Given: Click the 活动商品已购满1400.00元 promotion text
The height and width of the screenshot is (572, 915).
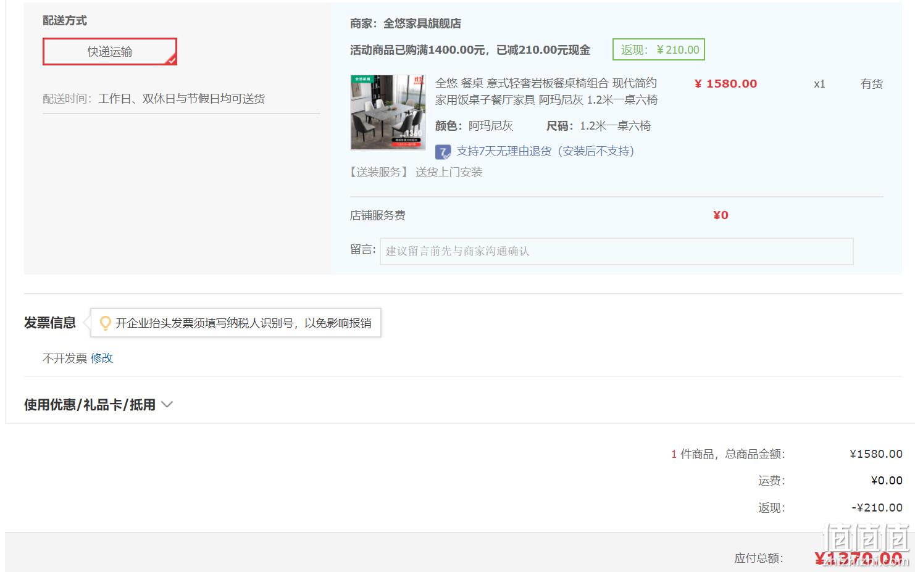Looking at the screenshot, I should coord(470,50).
